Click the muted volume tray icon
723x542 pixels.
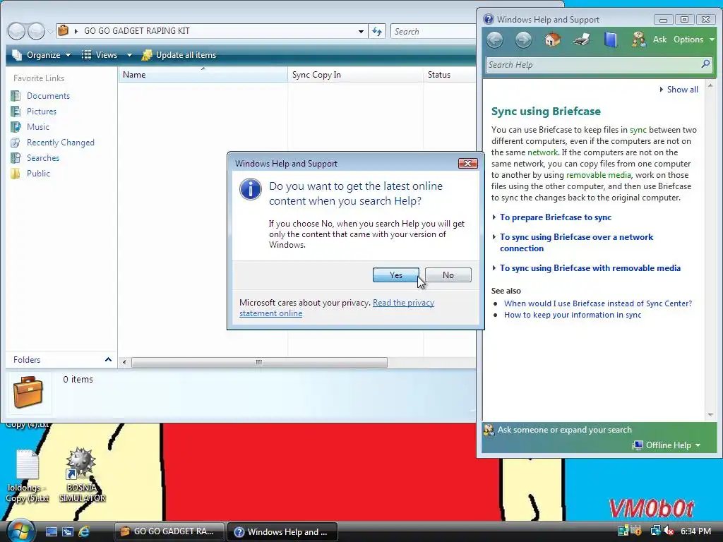click(x=669, y=531)
